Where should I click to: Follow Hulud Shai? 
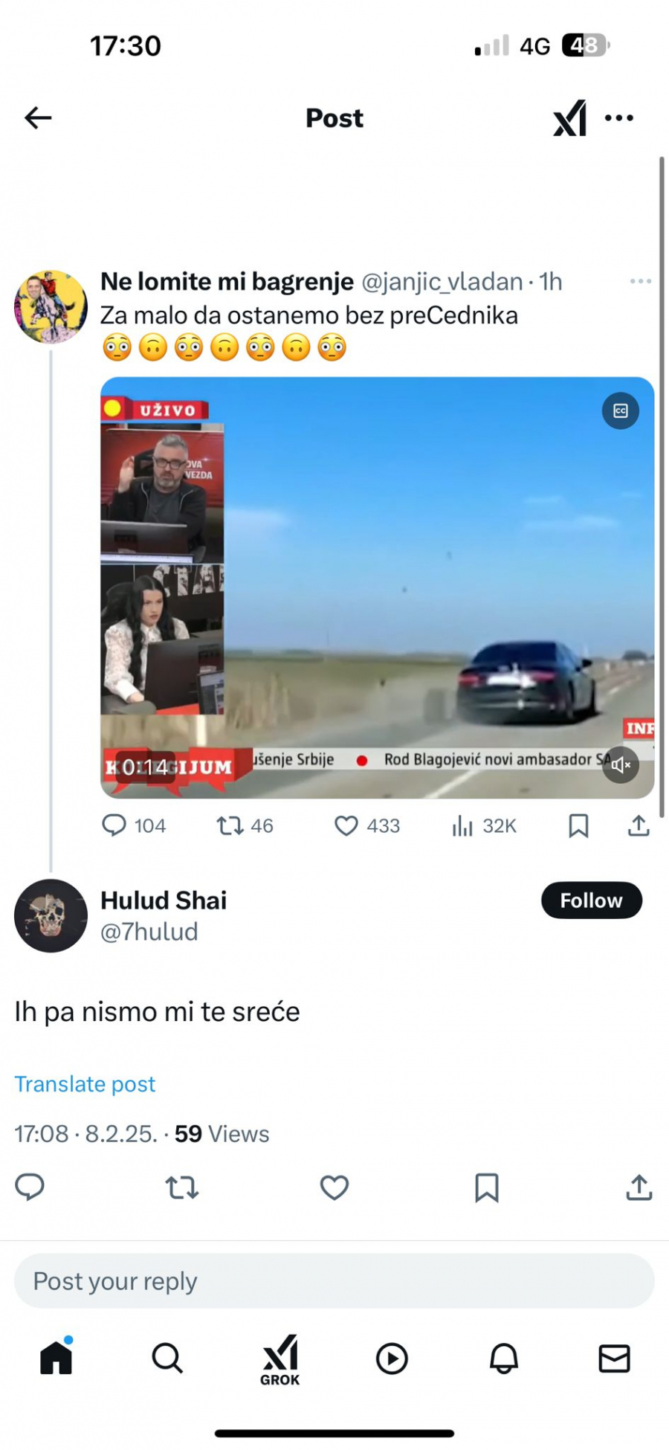click(591, 900)
